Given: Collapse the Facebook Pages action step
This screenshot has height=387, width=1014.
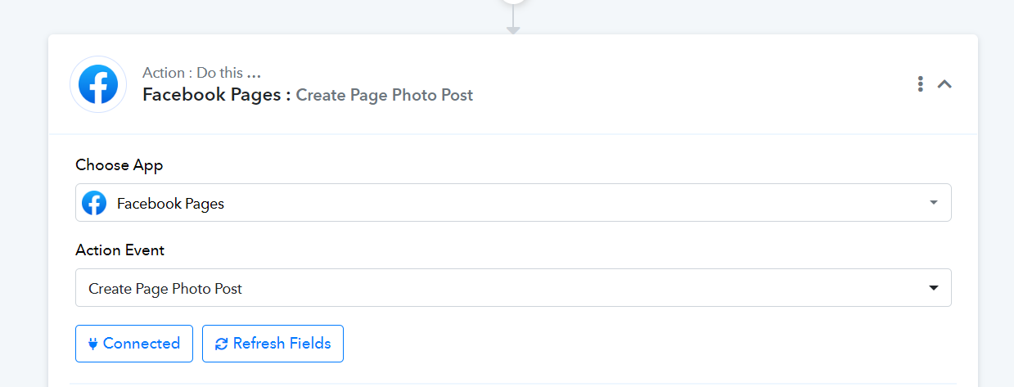Looking at the screenshot, I should pos(944,83).
